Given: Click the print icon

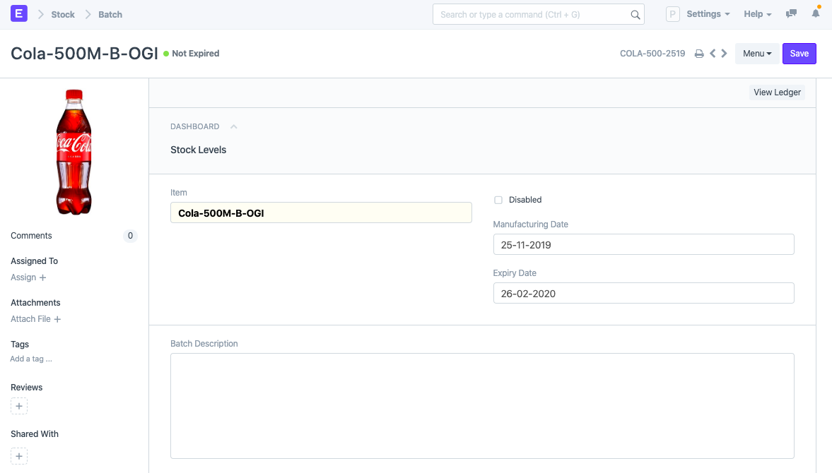Looking at the screenshot, I should [x=699, y=54].
